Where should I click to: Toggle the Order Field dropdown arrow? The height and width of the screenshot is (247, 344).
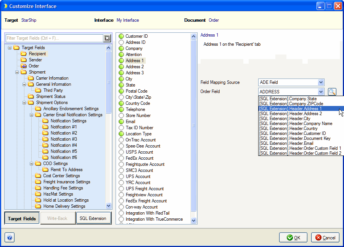[x=321, y=91]
